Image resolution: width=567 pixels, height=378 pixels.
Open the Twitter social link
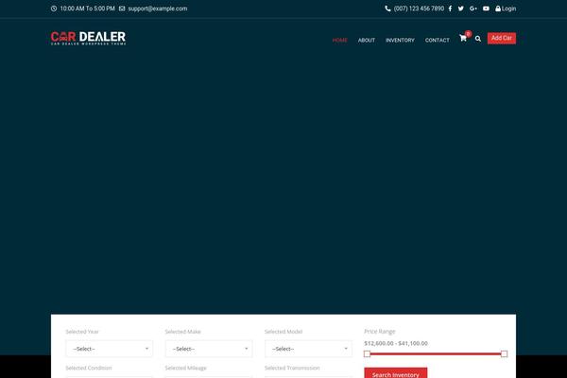[x=461, y=9]
